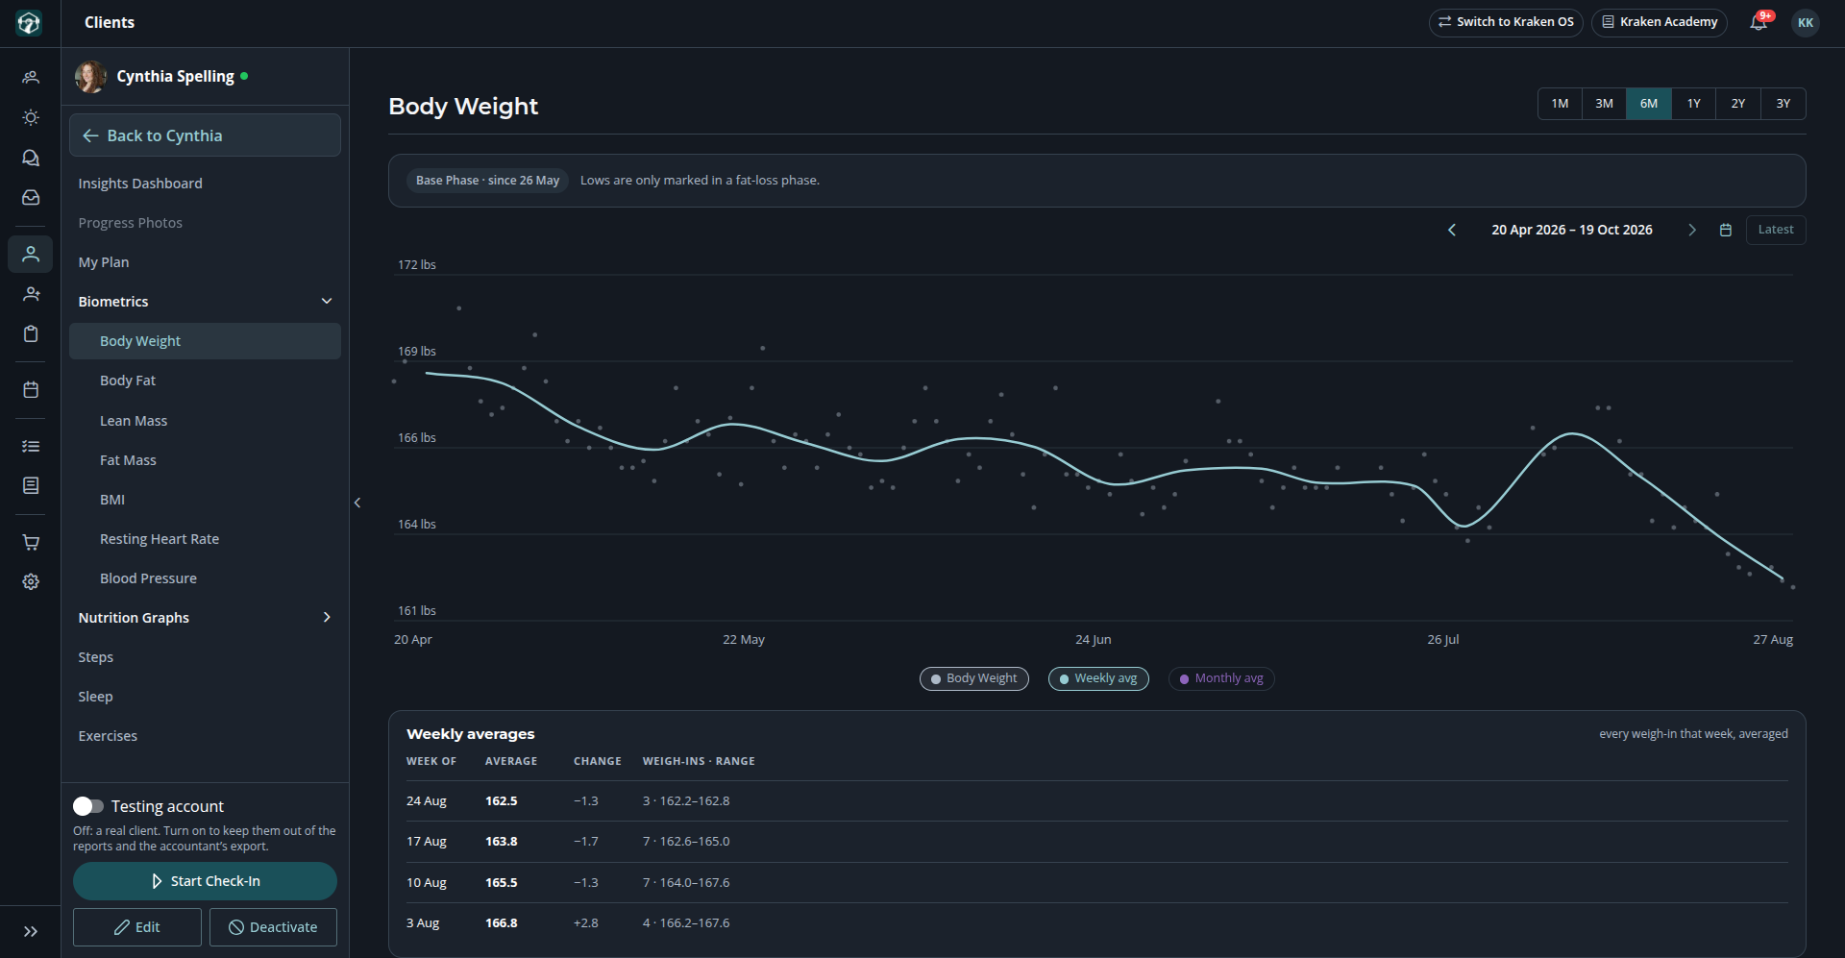Select the 2Y time range tab
1845x958 pixels.
[x=1737, y=104]
